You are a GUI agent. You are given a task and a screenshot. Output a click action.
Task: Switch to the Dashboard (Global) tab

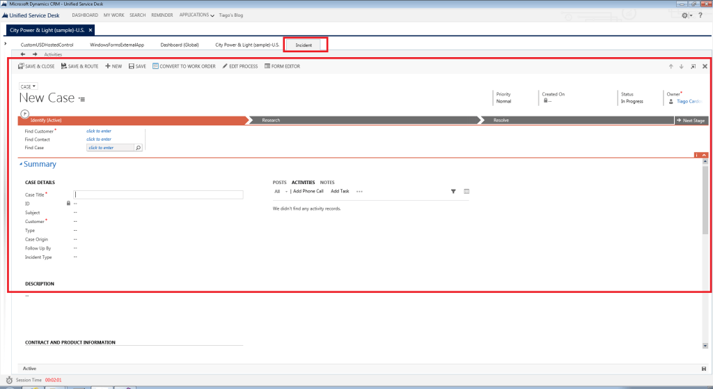(x=180, y=45)
